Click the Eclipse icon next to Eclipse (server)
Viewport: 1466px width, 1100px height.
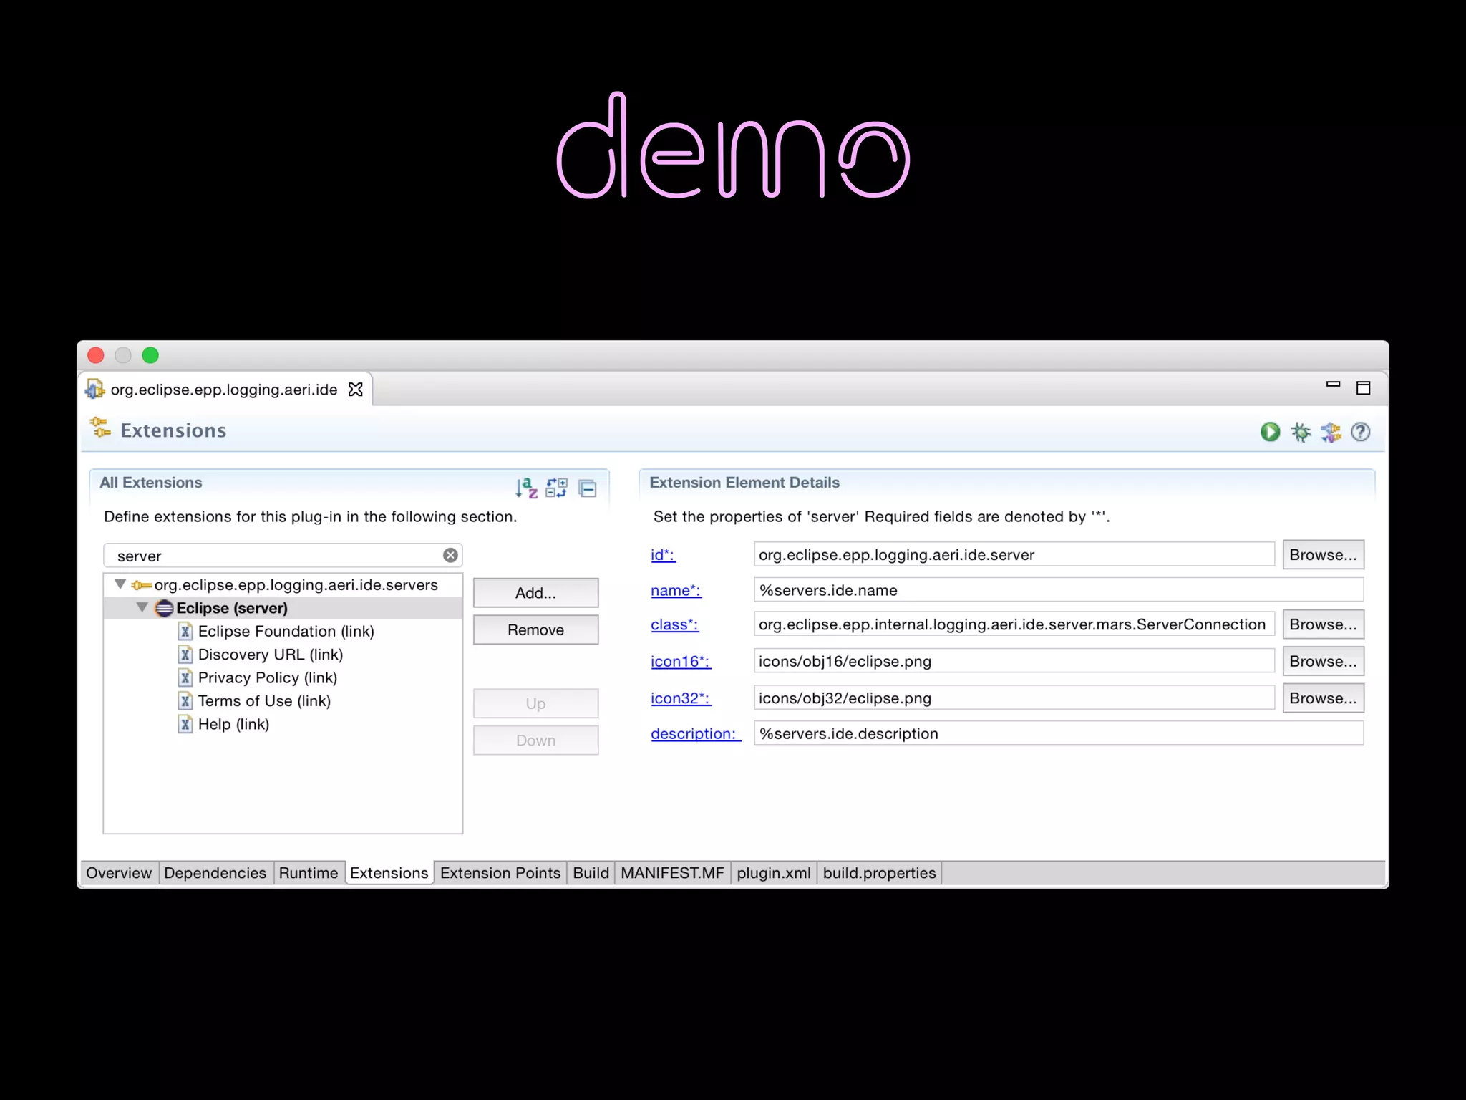164,608
